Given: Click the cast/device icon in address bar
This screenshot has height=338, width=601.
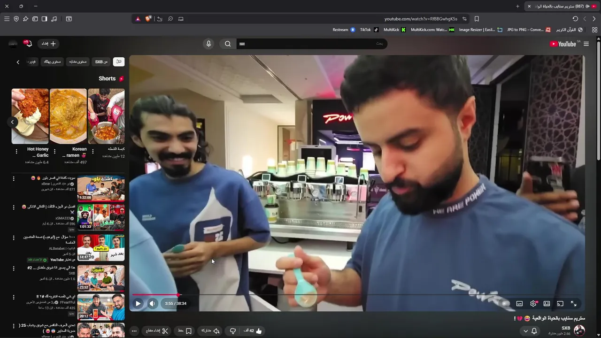Looking at the screenshot, I should coord(181,19).
